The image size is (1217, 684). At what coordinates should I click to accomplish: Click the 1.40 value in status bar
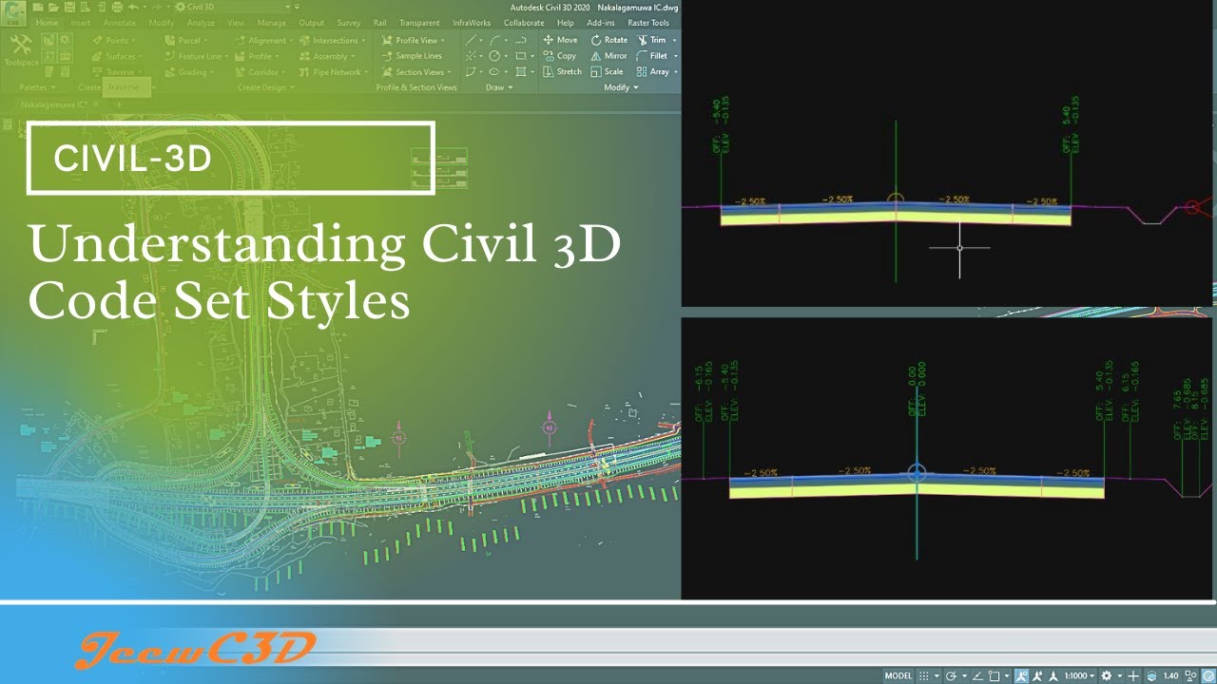tap(1171, 675)
